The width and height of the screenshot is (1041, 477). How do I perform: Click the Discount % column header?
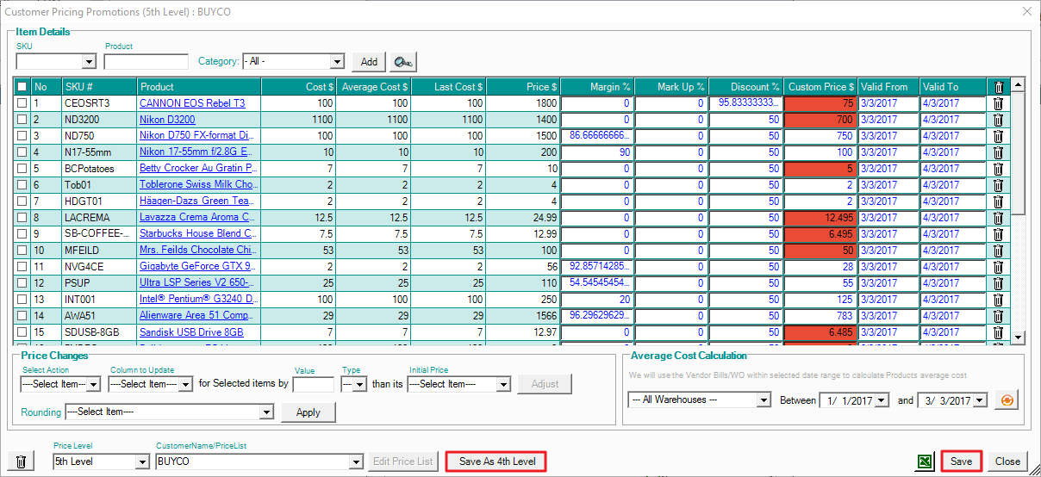coord(745,87)
